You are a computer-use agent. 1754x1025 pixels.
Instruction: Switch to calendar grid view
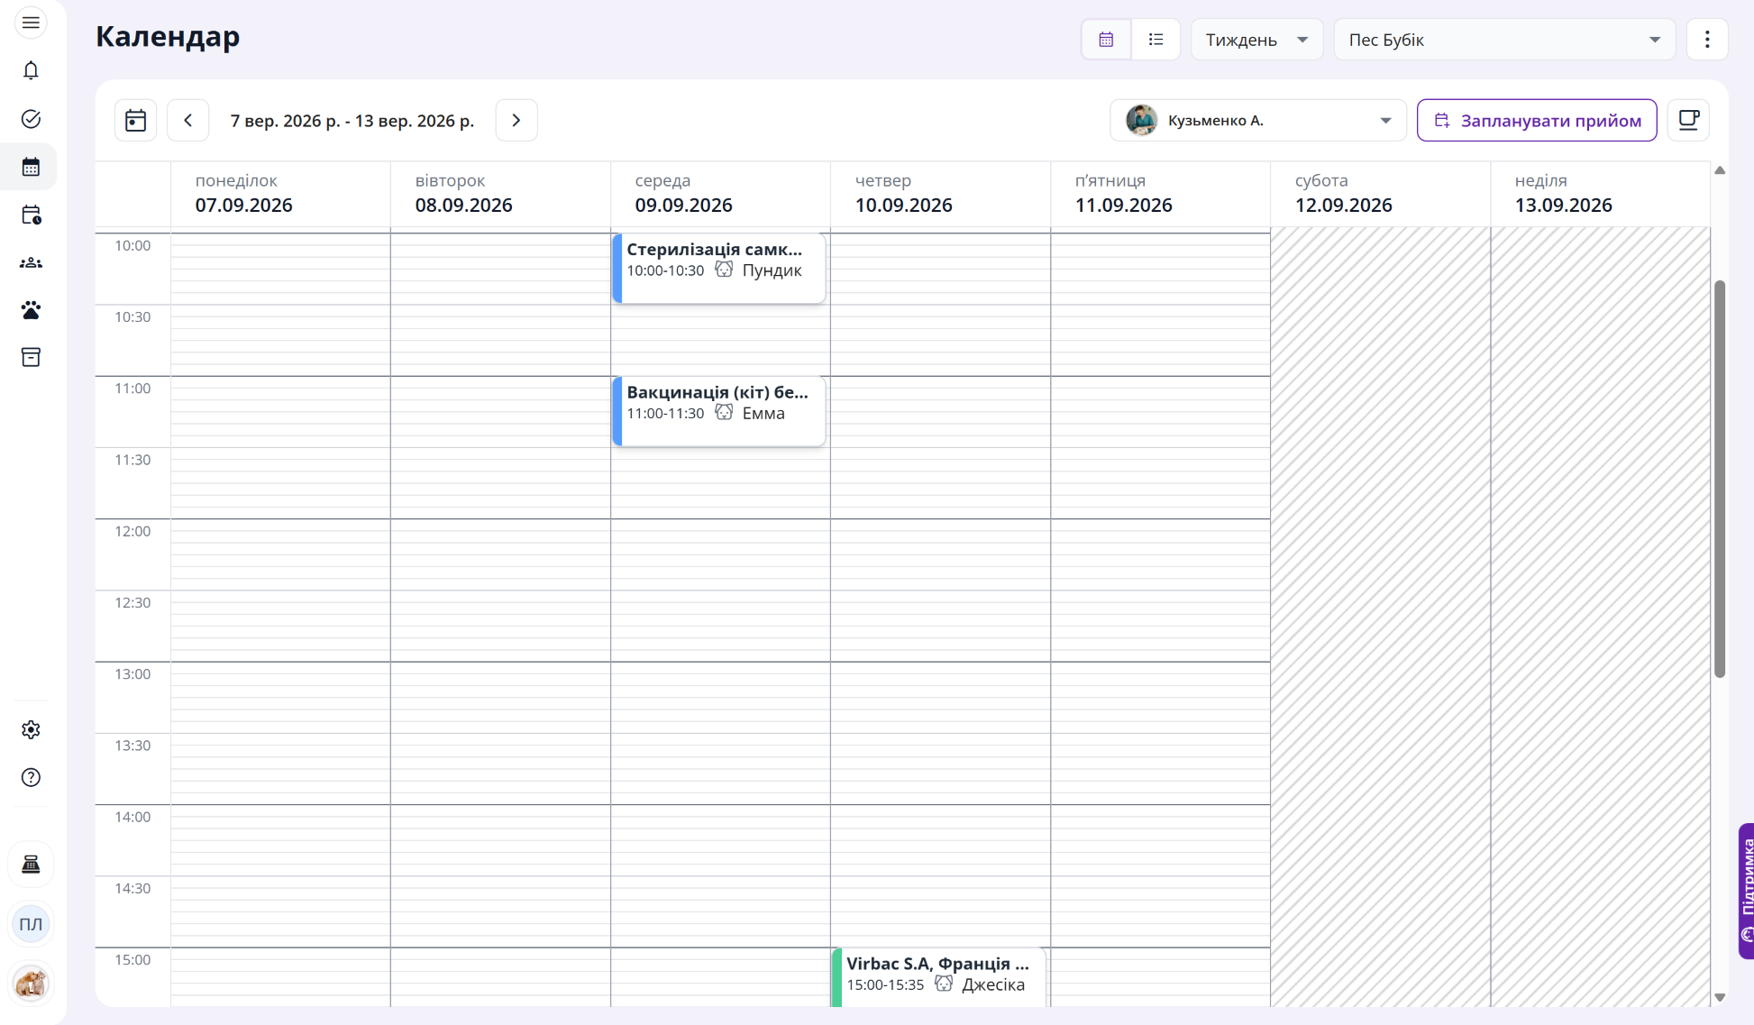[x=1106, y=40]
